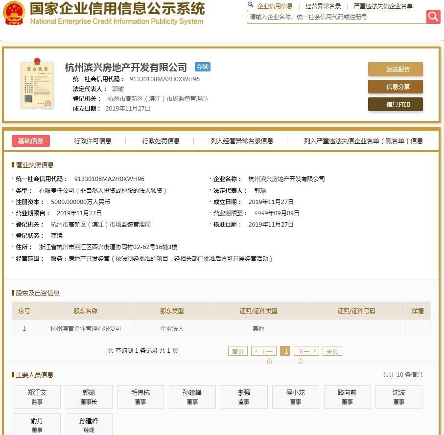Open personnel card 路向前 董事
Image resolution: width=444 pixels, height=435 pixels.
click(348, 396)
